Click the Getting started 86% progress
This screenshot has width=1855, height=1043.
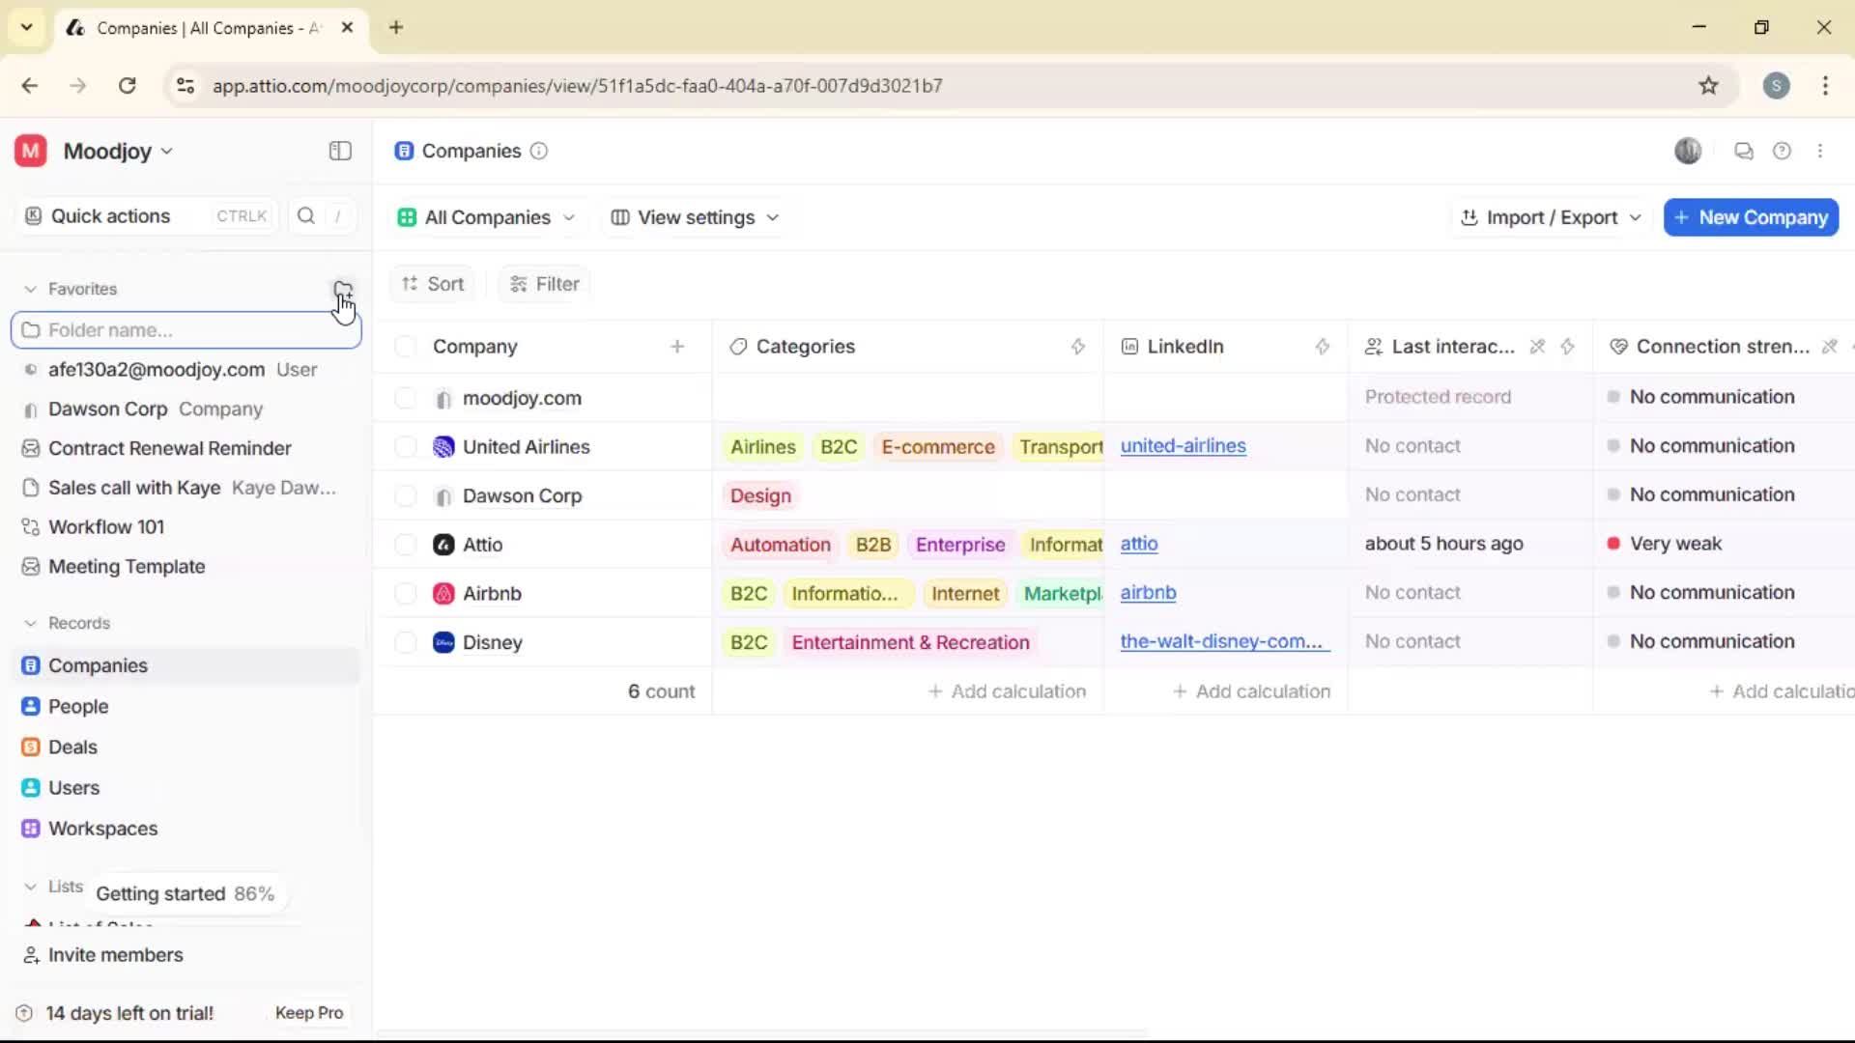click(x=185, y=893)
